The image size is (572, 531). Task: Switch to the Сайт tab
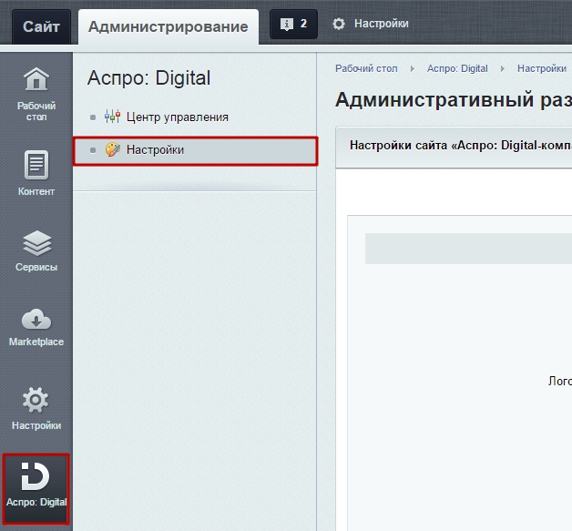click(41, 26)
